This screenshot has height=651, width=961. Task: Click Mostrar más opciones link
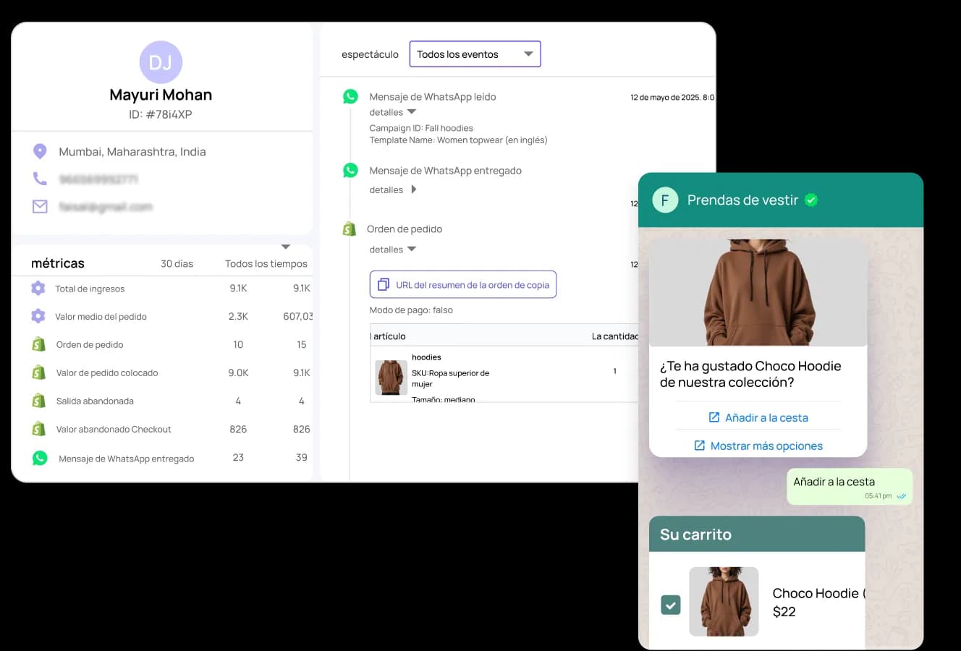click(758, 446)
